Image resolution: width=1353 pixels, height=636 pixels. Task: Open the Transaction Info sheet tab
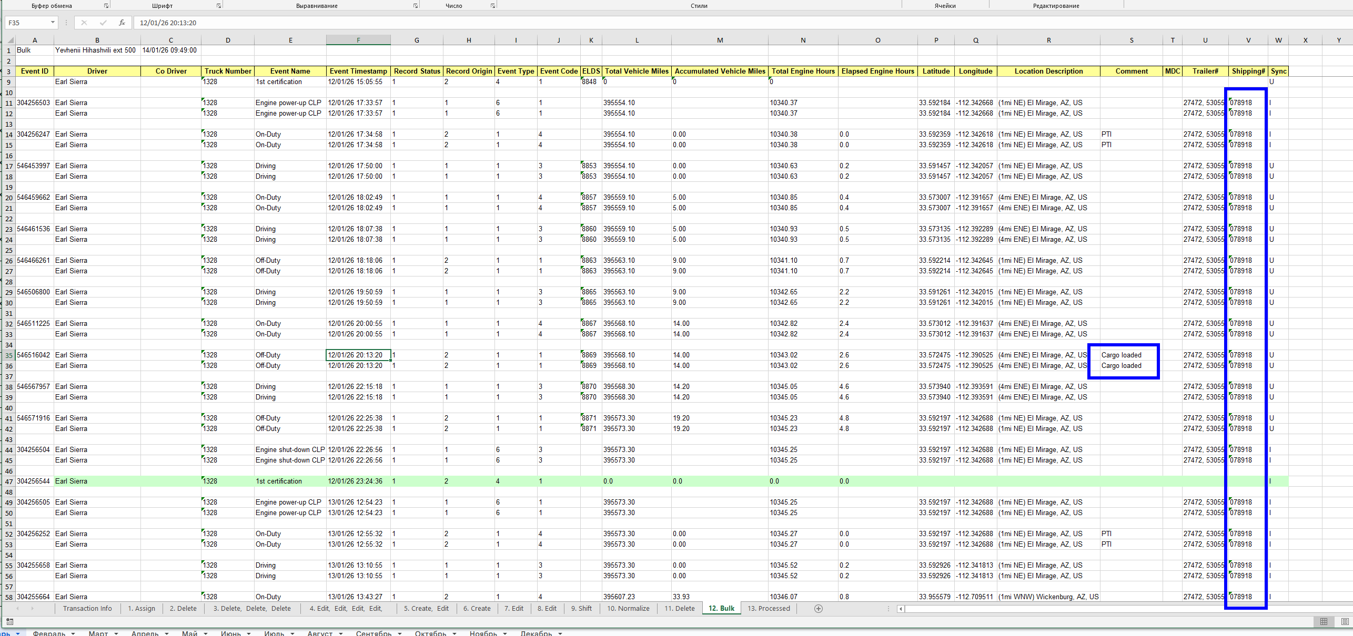(x=87, y=608)
